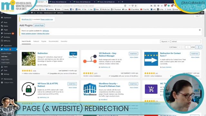
Task: Click 'Please update now' link
Action: (x=47, y=19)
